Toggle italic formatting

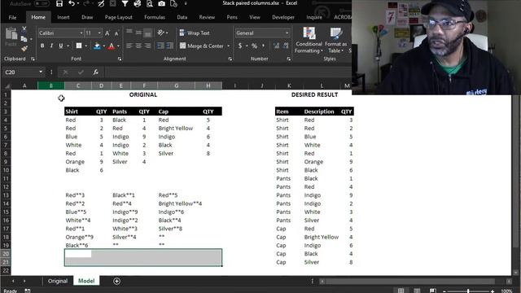pyautogui.click(x=51, y=46)
